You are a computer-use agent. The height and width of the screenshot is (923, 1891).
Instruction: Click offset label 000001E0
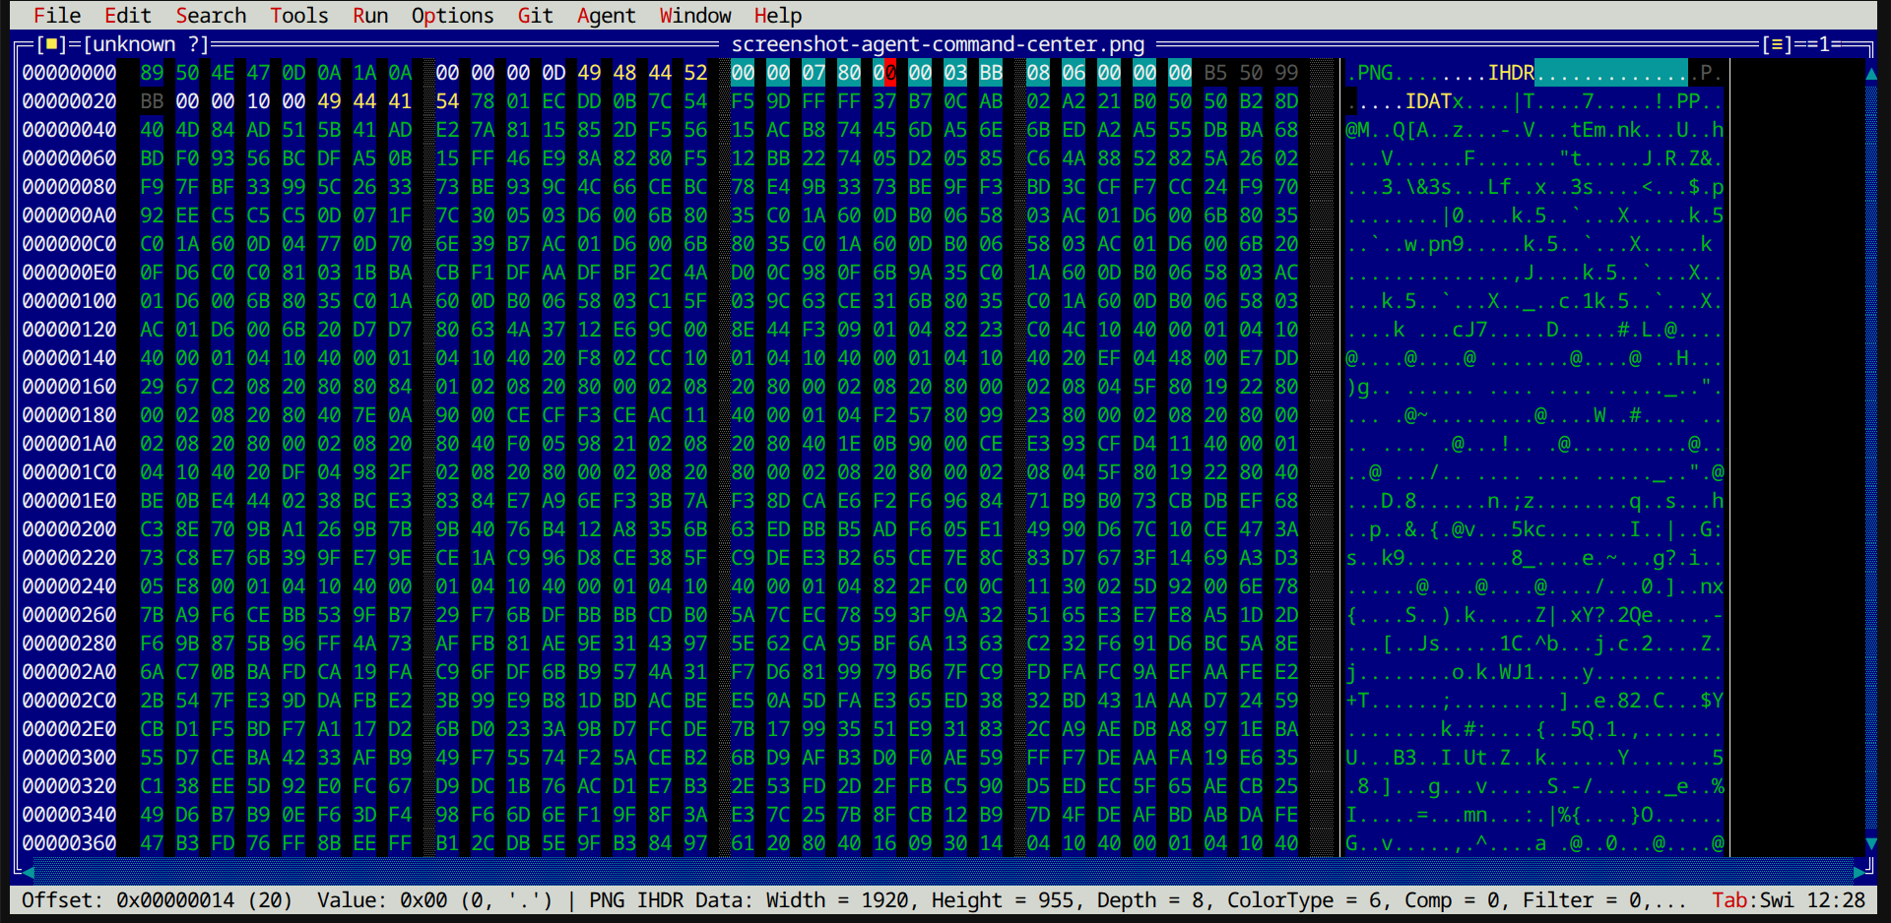click(x=69, y=501)
